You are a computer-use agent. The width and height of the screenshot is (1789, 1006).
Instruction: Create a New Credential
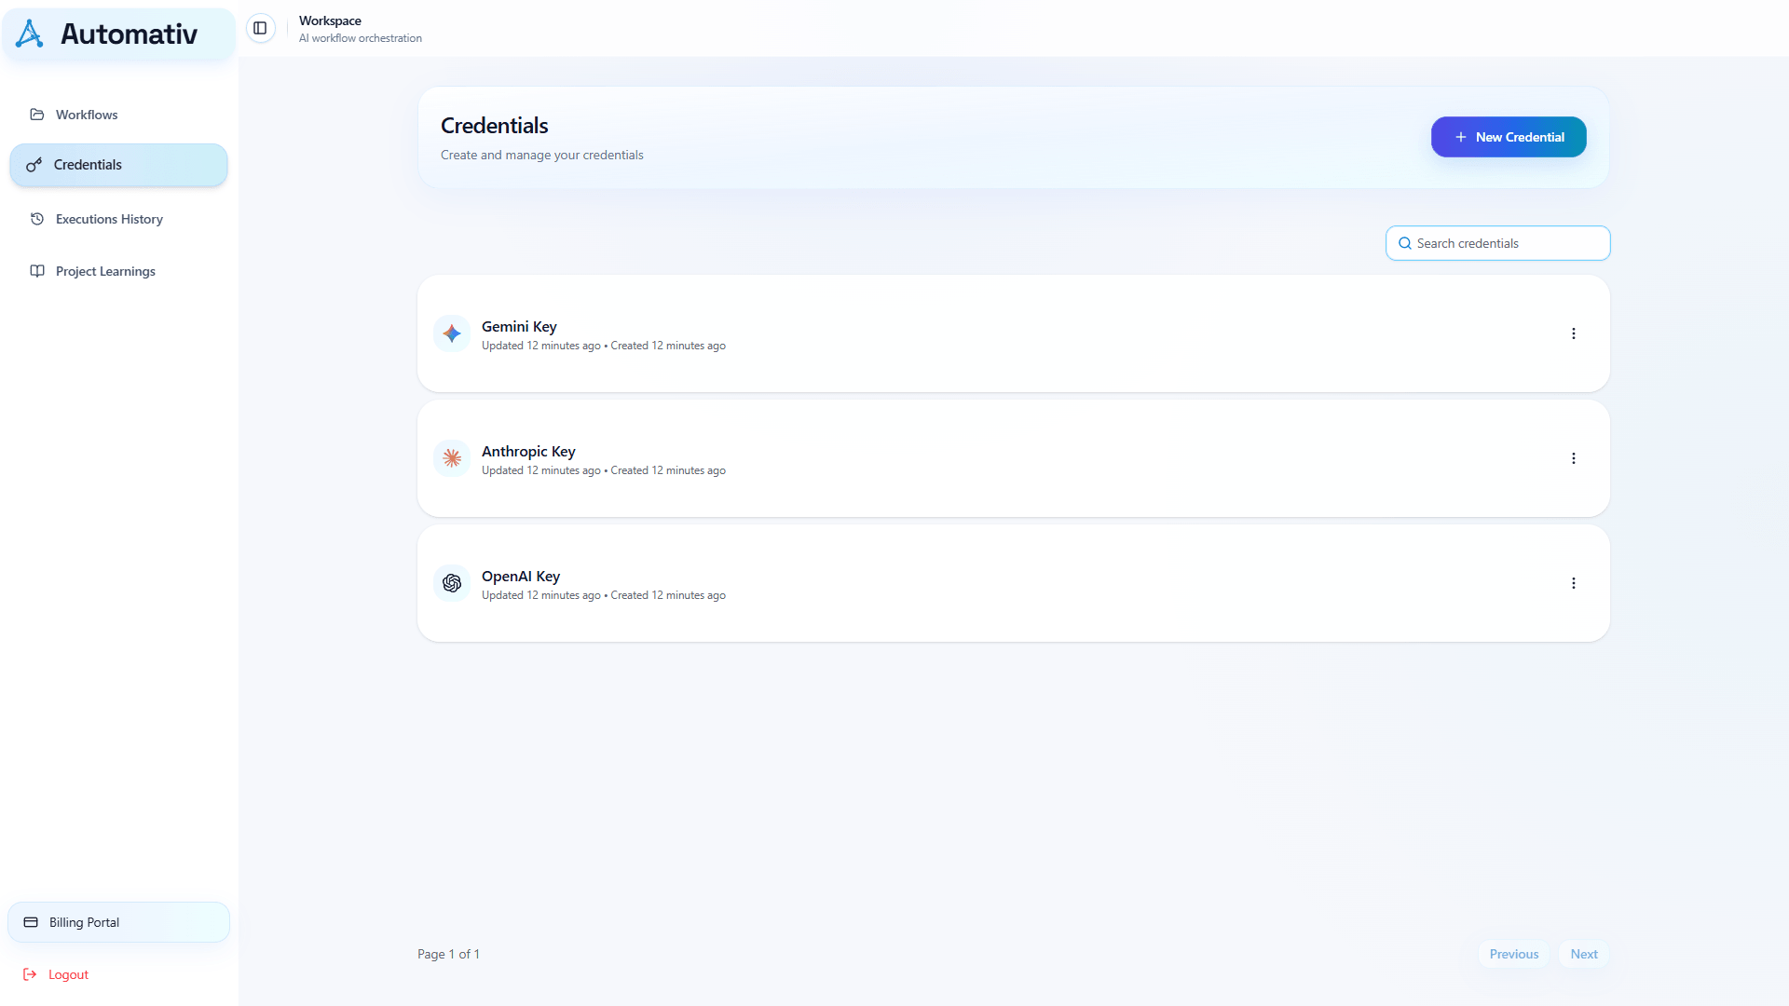[1509, 137]
